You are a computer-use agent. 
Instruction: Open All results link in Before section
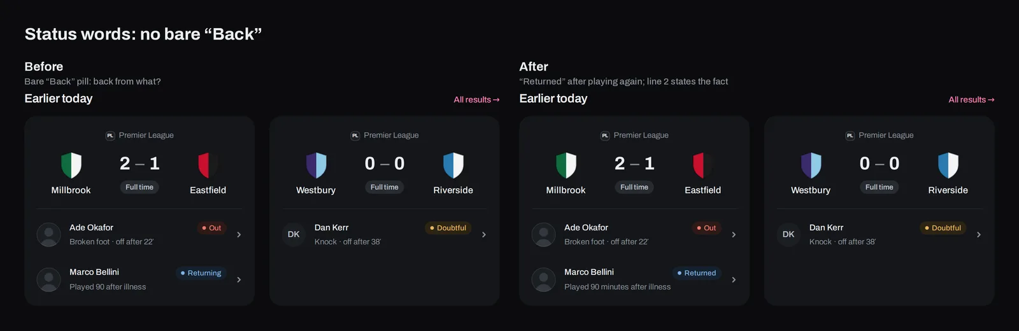click(476, 99)
